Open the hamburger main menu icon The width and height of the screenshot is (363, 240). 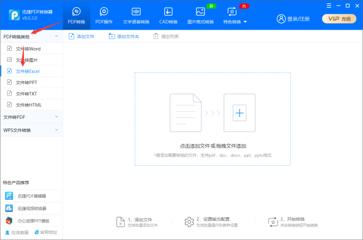[329, 6]
